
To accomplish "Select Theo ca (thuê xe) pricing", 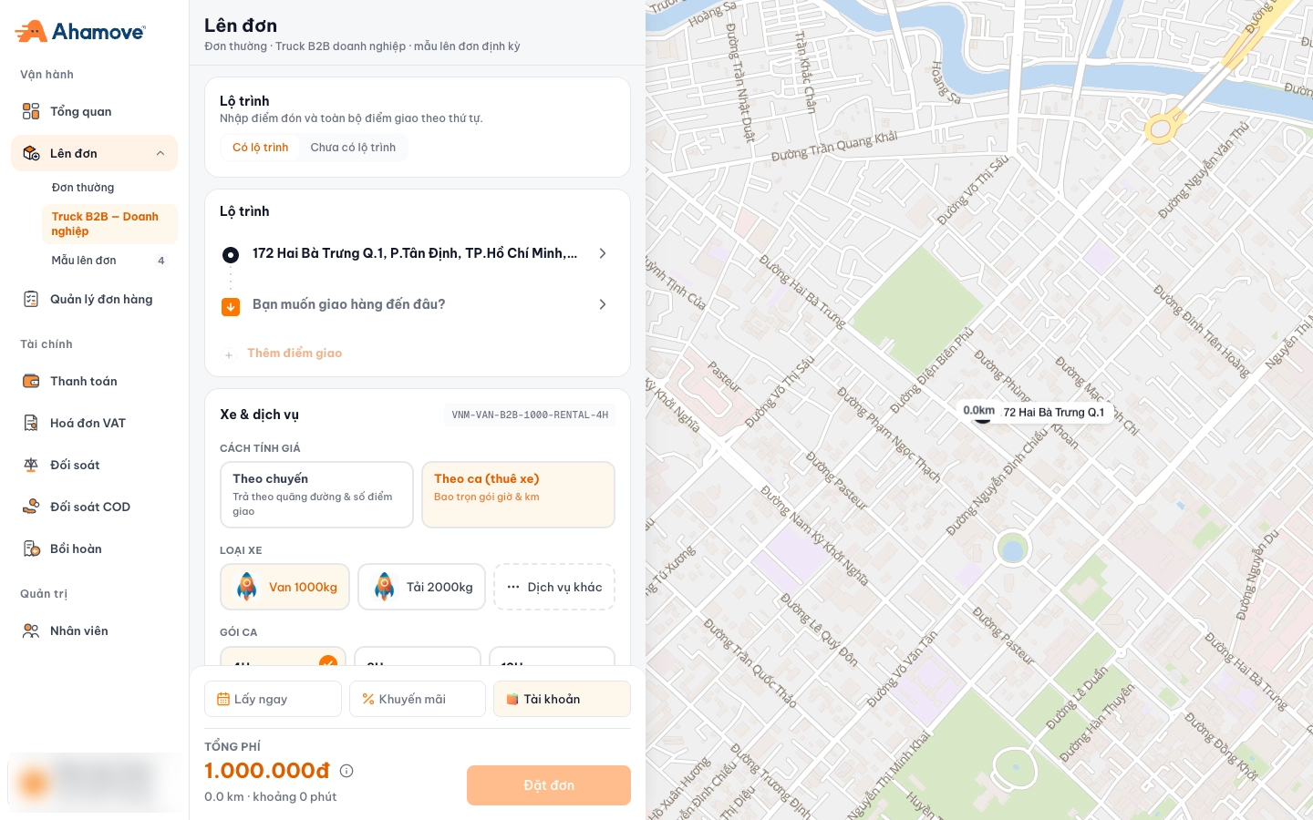I will pyautogui.click(x=518, y=495).
